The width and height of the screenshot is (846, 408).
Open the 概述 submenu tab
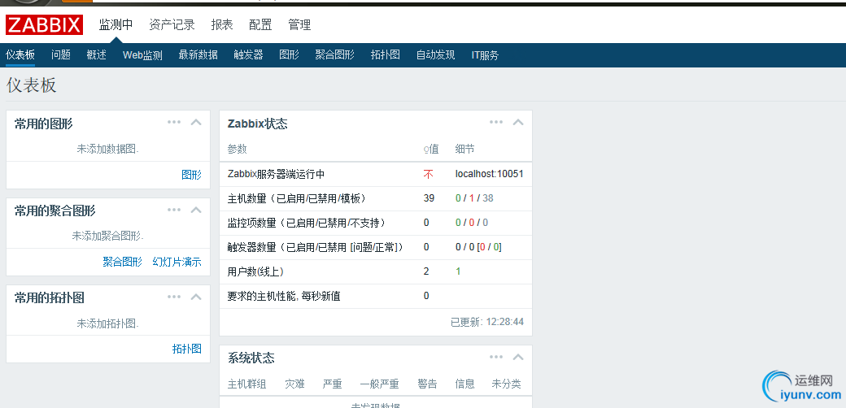point(97,54)
